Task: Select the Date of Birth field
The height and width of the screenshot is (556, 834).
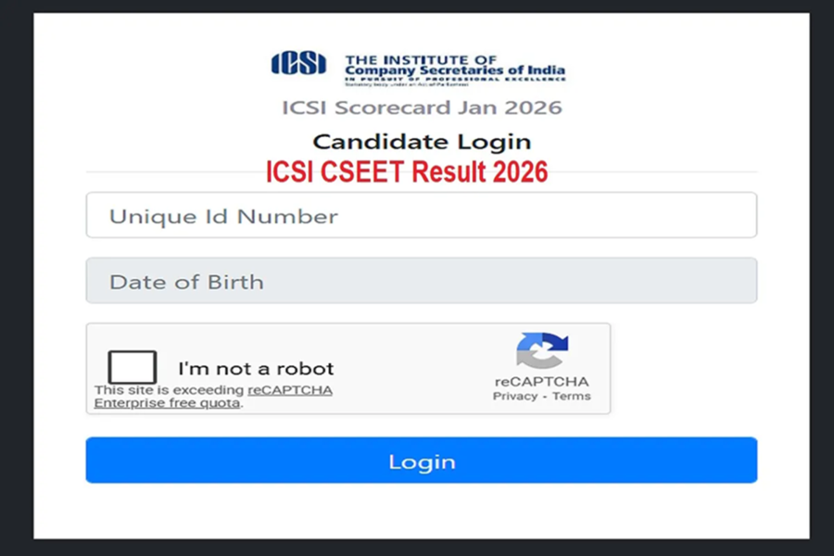Action: 421,282
